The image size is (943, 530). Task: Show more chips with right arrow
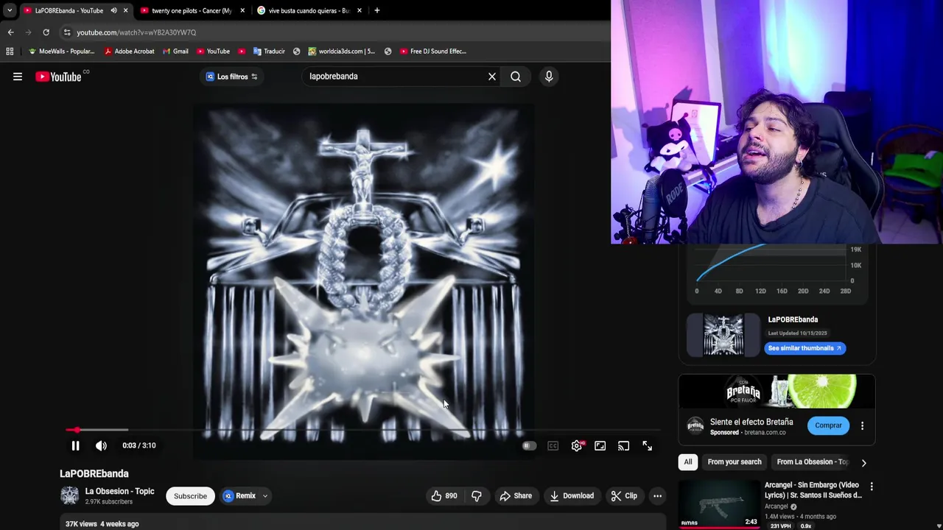point(863,463)
